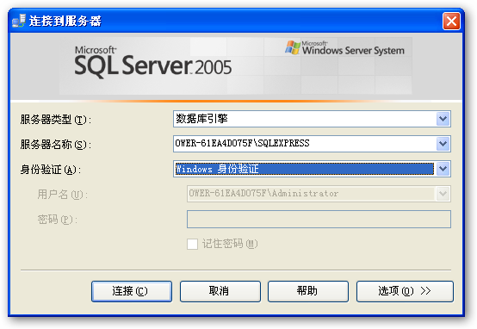
Task: Click the 密码 password input box
Action: point(319,219)
